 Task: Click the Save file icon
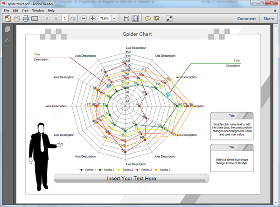[17, 18]
